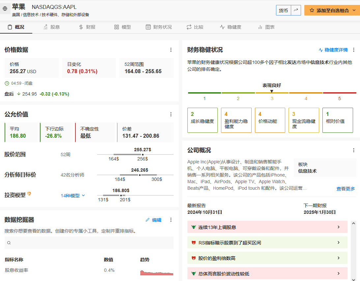
Task: Click the globe icon beside 苹果 title
Action: click(x=5, y=9)
